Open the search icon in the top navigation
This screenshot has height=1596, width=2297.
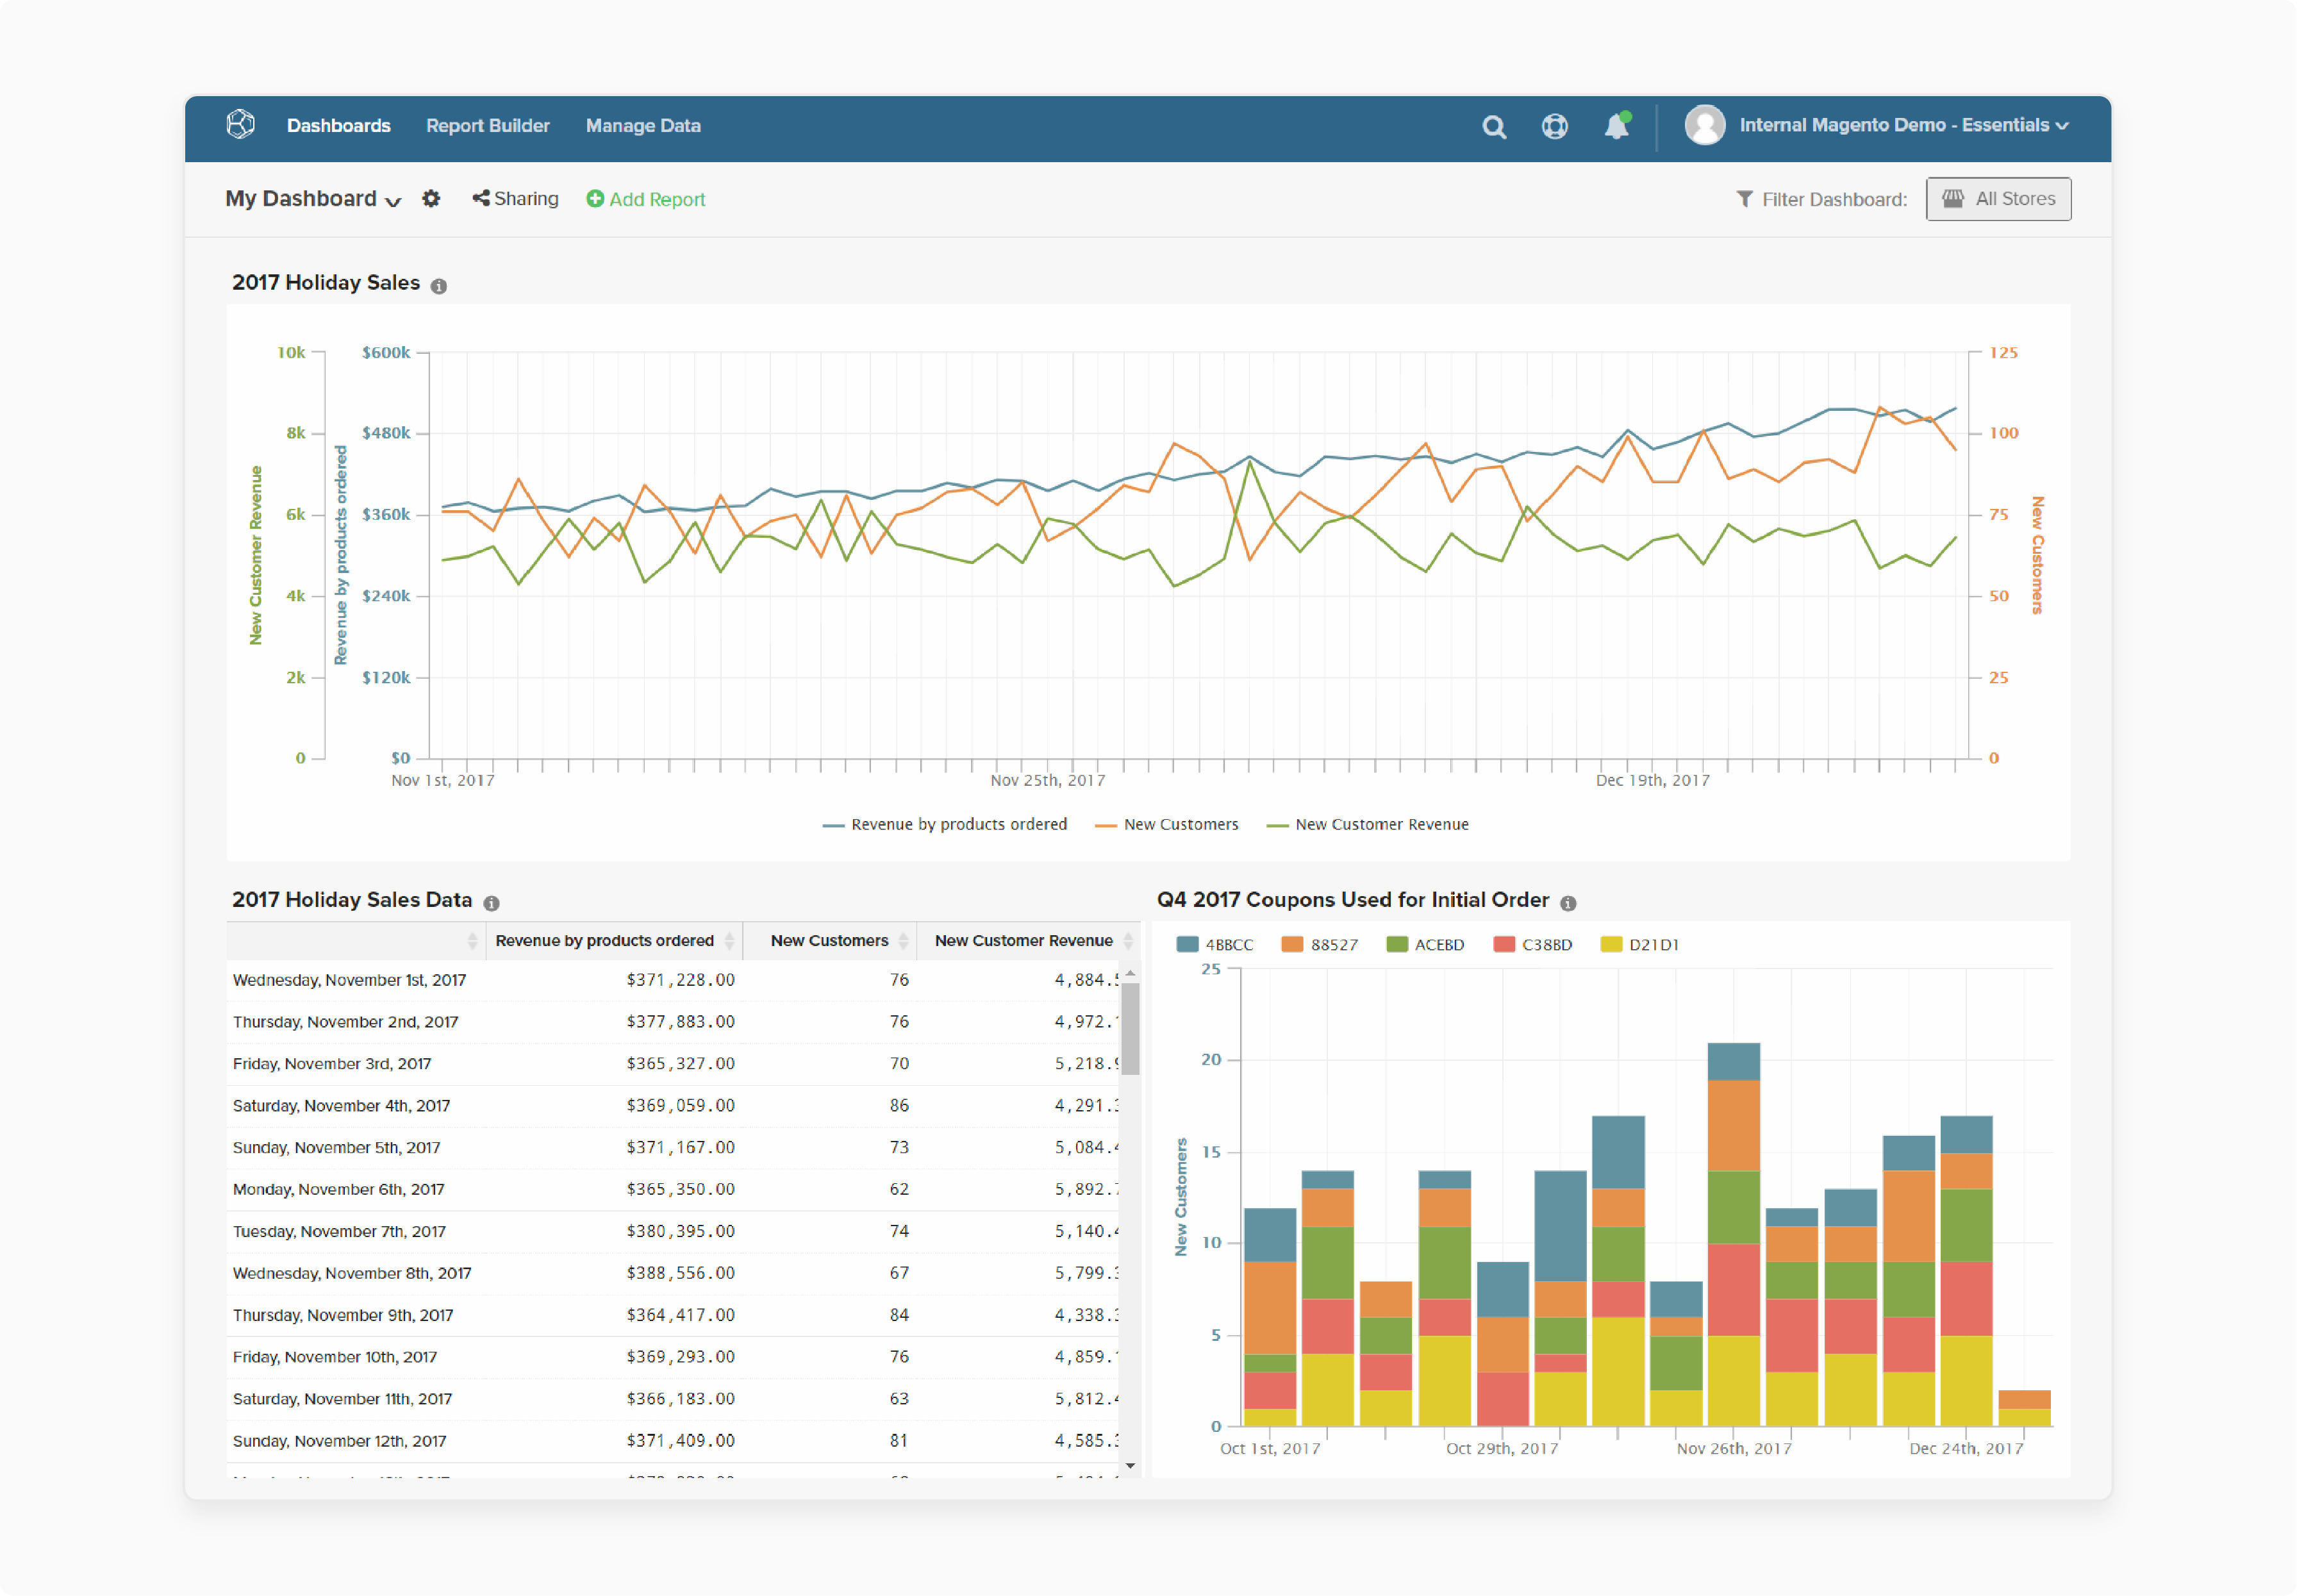pyautogui.click(x=1494, y=126)
